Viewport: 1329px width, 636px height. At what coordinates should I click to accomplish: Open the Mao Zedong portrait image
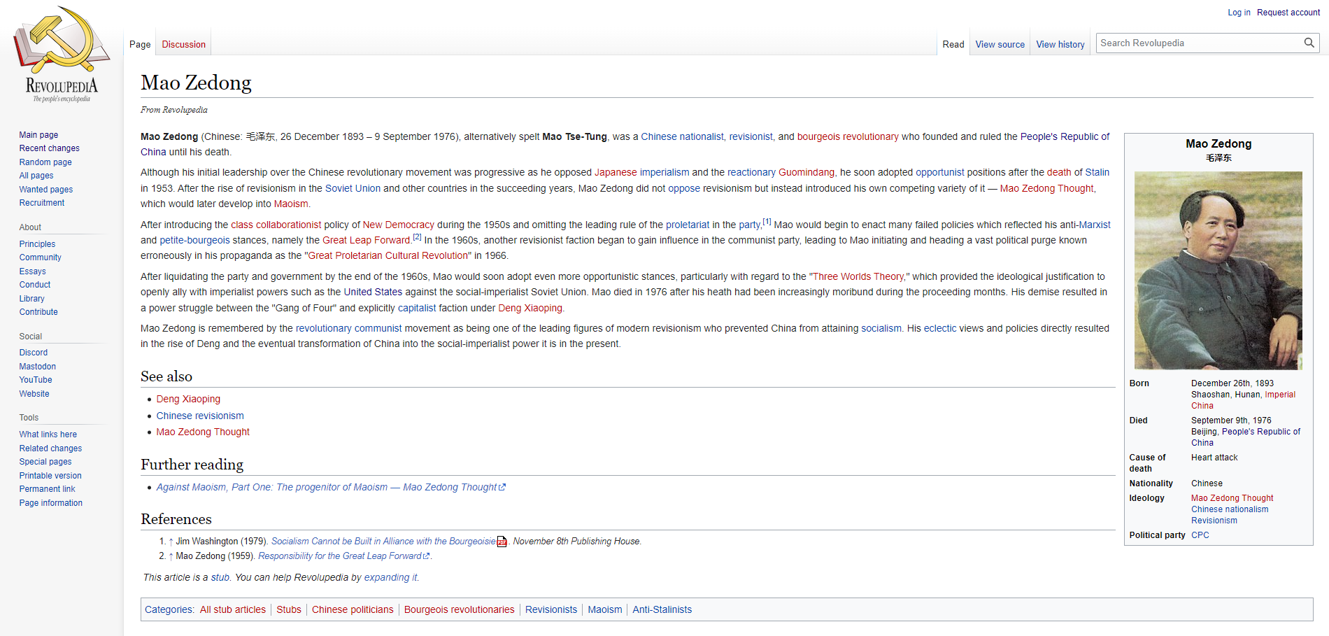pos(1218,270)
